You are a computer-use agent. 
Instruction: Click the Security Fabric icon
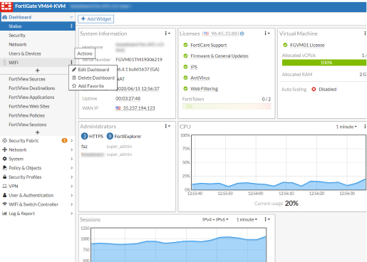[4, 140]
